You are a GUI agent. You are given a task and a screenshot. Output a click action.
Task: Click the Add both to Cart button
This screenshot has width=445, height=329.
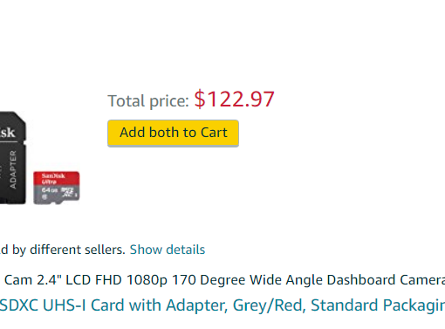173,134
